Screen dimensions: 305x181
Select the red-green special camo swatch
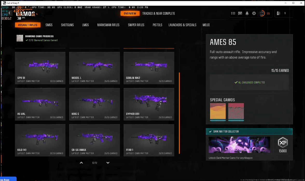(236, 112)
